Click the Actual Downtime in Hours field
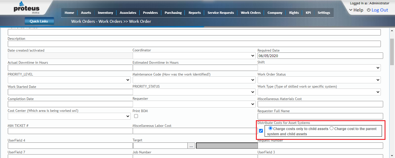The height and width of the screenshot is (158, 395). tap(70, 68)
